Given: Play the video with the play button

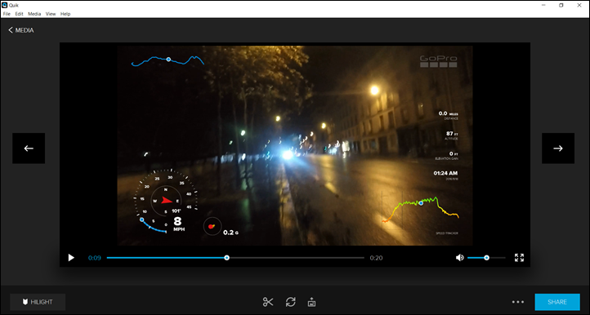Looking at the screenshot, I should coord(71,258).
